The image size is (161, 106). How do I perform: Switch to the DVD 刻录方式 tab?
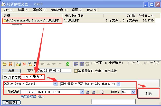(33, 77)
